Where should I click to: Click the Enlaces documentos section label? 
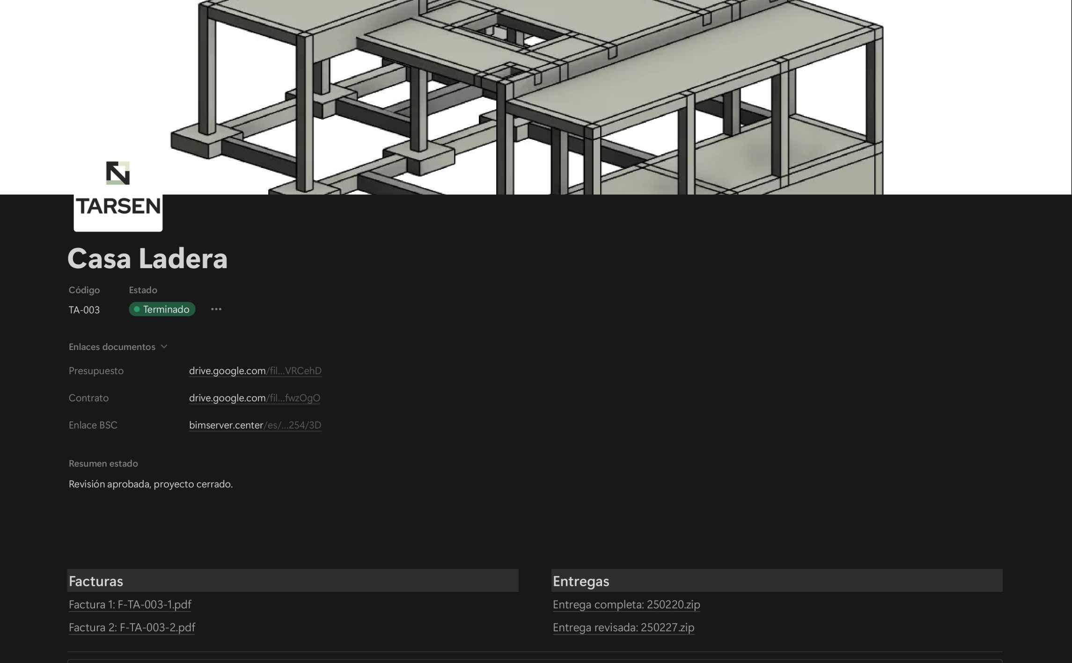click(x=112, y=347)
